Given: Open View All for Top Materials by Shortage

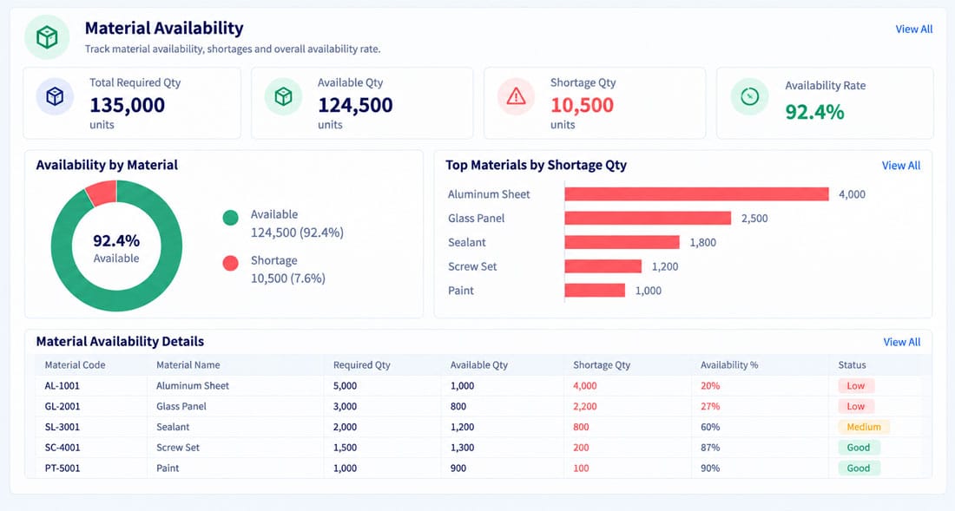Looking at the screenshot, I should coord(901,166).
